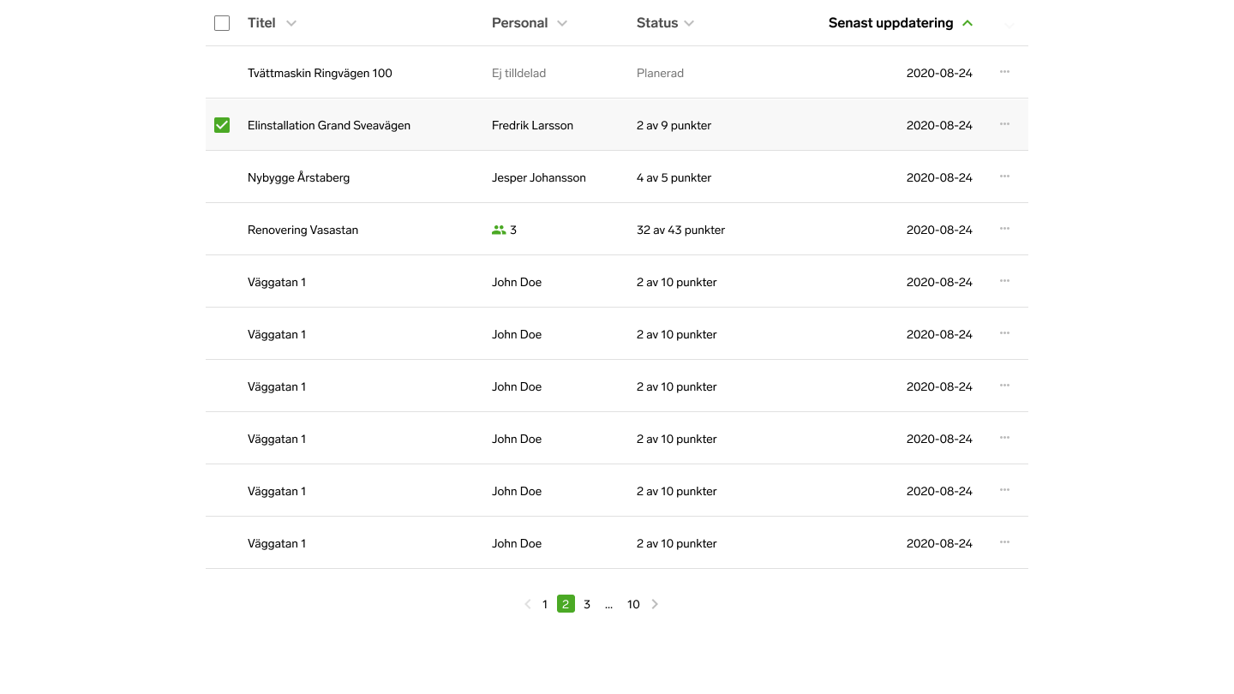
Task: Open the three-dot menu for Renovering Vasastan
Action: pos(1004,229)
